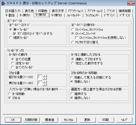Click the 初期状態 button
Screen dimensions: 136x125
click(x=31, y=120)
